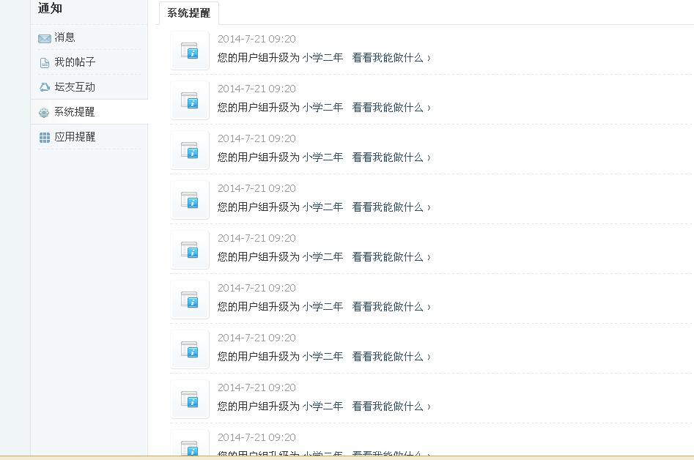
Task: Click the first notification's system info icon
Action: point(190,51)
